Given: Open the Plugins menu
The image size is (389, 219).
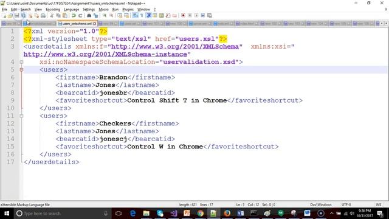Looking at the screenshot, I should pyautogui.click(x=128, y=10).
